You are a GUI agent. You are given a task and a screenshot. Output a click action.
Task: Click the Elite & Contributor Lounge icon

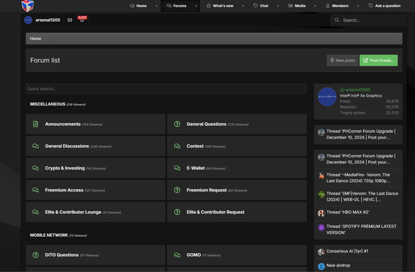pyautogui.click(x=36, y=212)
